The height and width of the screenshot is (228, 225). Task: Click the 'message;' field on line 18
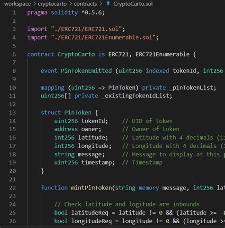coord(91,154)
